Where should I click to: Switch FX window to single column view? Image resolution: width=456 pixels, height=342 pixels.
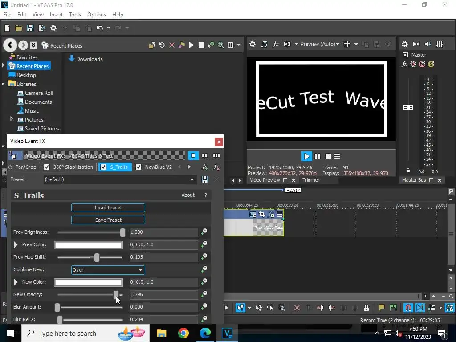[193, 155]
